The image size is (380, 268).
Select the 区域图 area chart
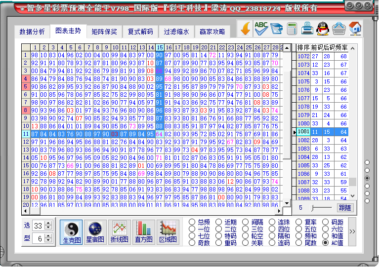pyautogui.click(x=168, y=232)
